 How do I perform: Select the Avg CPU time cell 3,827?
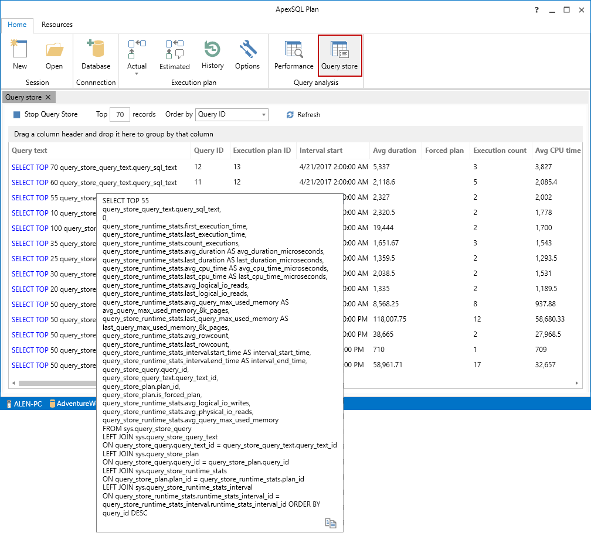[544, 167]
